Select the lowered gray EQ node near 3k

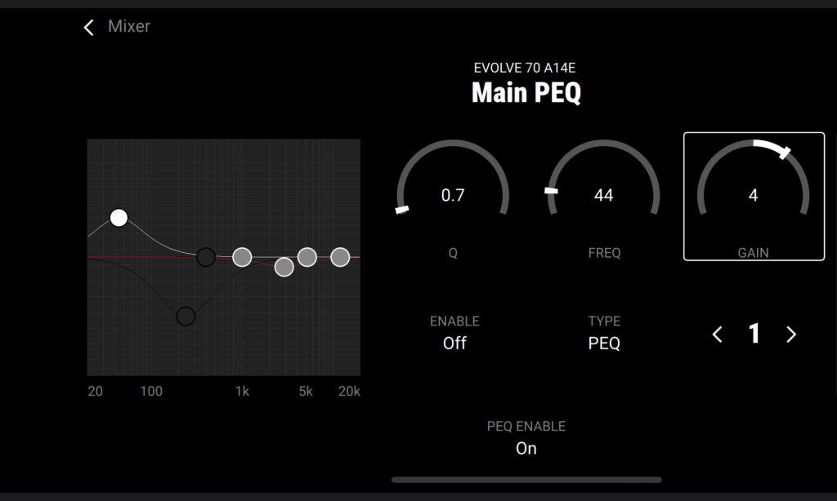pos(284,267)
